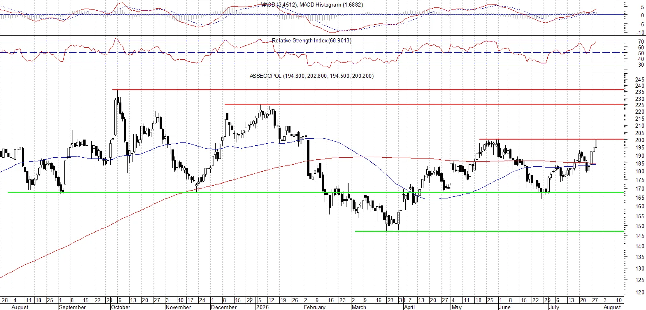This screenshot has width=646, height=310.
Task: Select the 185 price axis value
Action: (x=640, y=163)
